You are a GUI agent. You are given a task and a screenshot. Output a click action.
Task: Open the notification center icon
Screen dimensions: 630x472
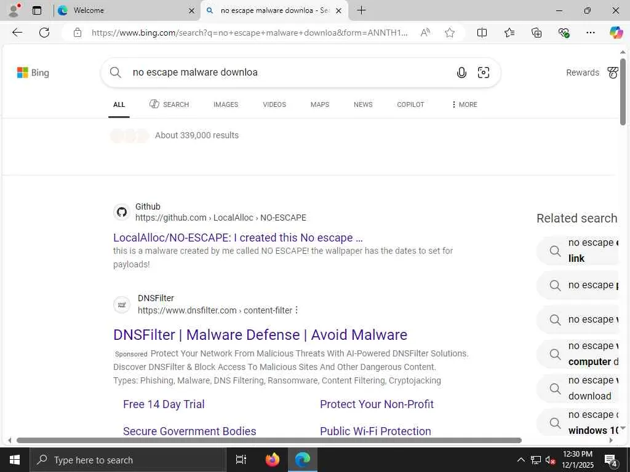(x=611, y=460)
